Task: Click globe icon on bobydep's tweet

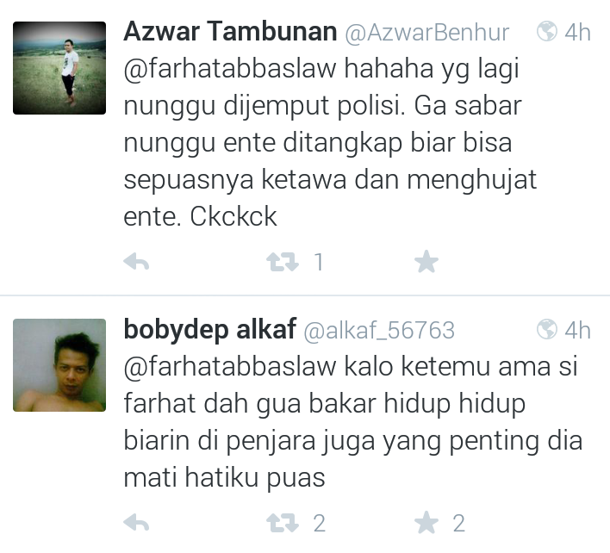Action: tap(547, 329)
